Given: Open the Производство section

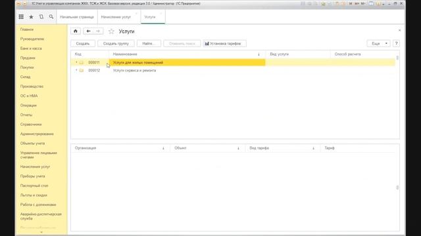Looking at the screenshot, I should pos(32,87).
